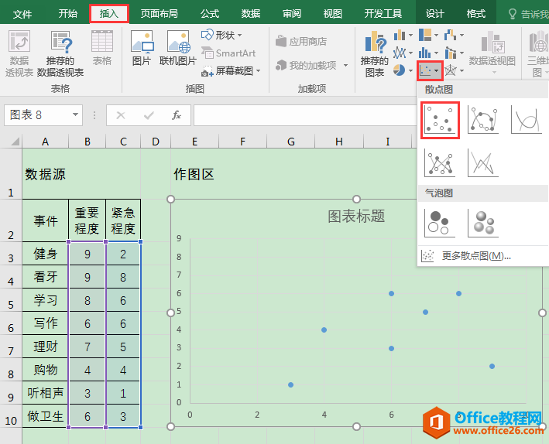
Task: Select the basic scatter chart option
Action: 441,121
